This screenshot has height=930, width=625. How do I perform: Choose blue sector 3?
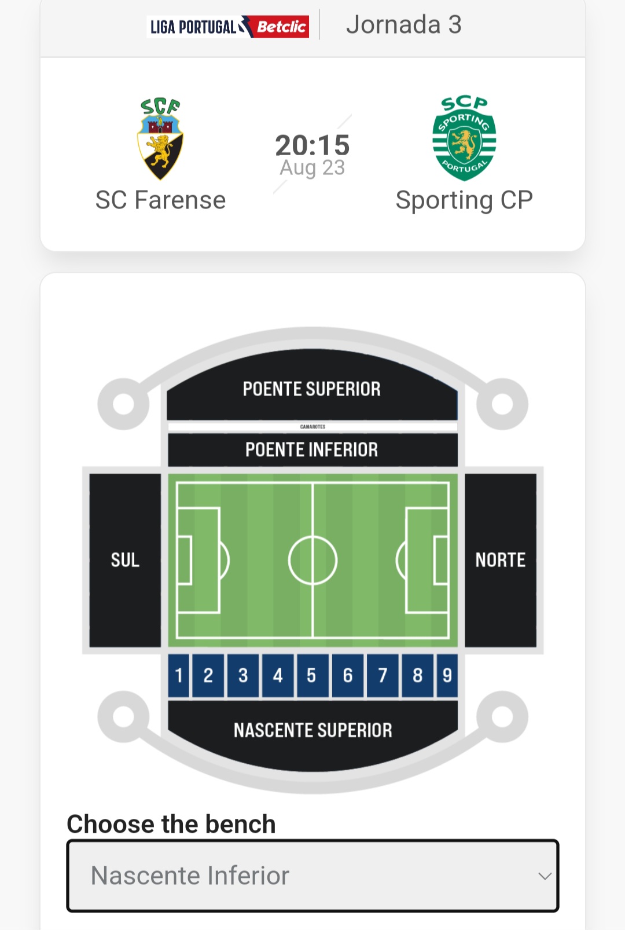[243, 676]
